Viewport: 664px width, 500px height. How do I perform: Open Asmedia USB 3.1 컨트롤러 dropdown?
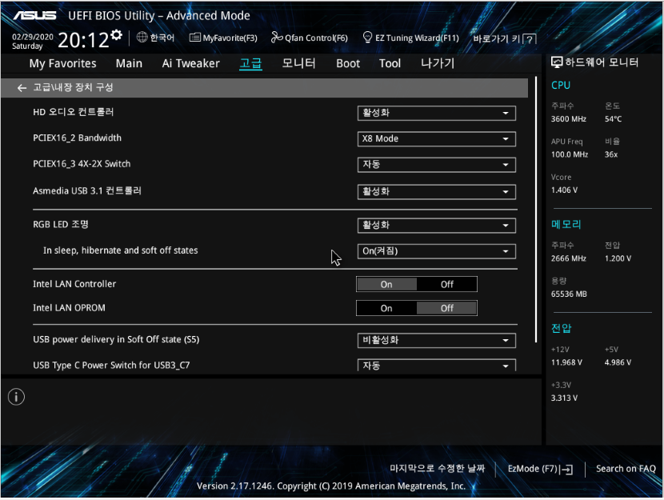click(x=437, y=192)
